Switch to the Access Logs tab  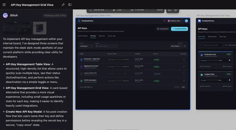coord(112,36)
